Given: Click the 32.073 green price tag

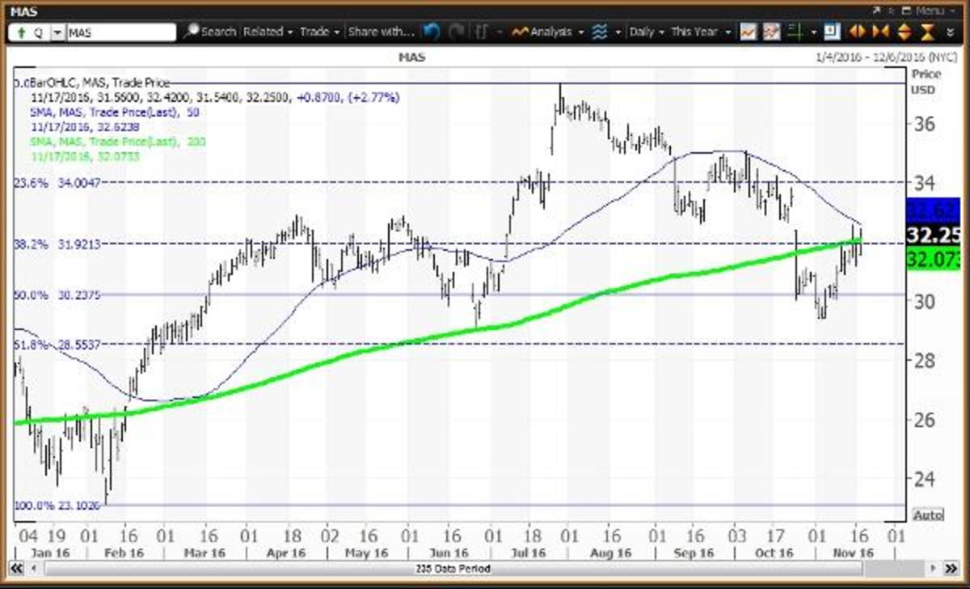Looking at the screenshot, I should (x=934, y=259).
